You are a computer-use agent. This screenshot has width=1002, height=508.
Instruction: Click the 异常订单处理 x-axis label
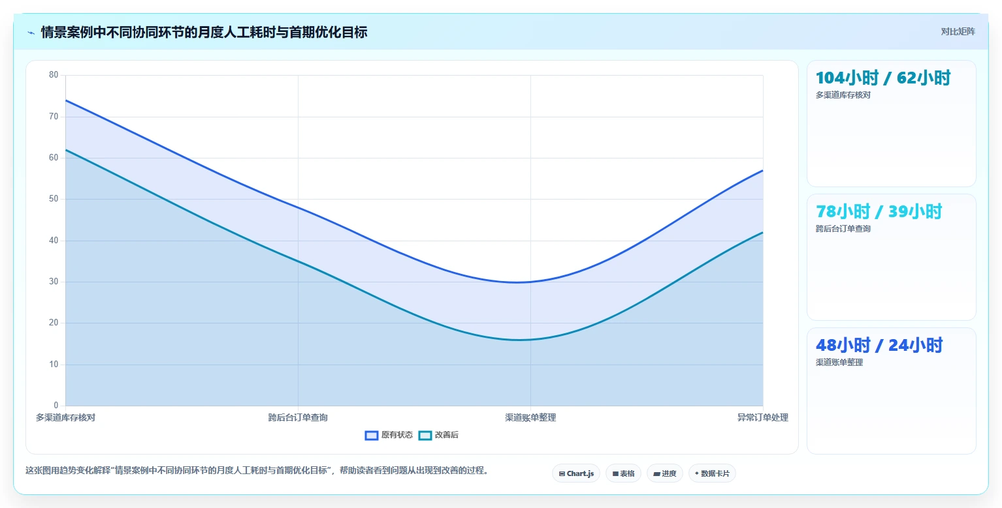pyautogui.click(x=763, y=417)
